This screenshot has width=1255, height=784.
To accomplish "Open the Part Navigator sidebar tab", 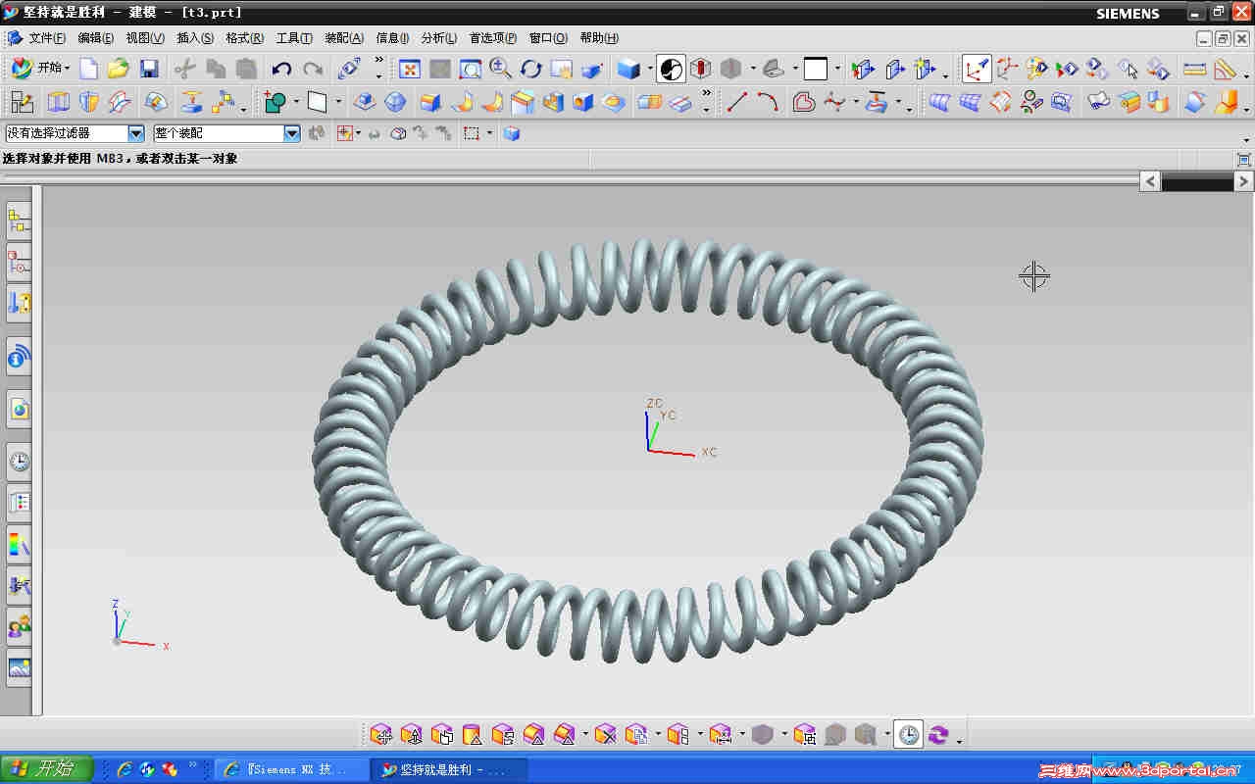I will [20, 303].
